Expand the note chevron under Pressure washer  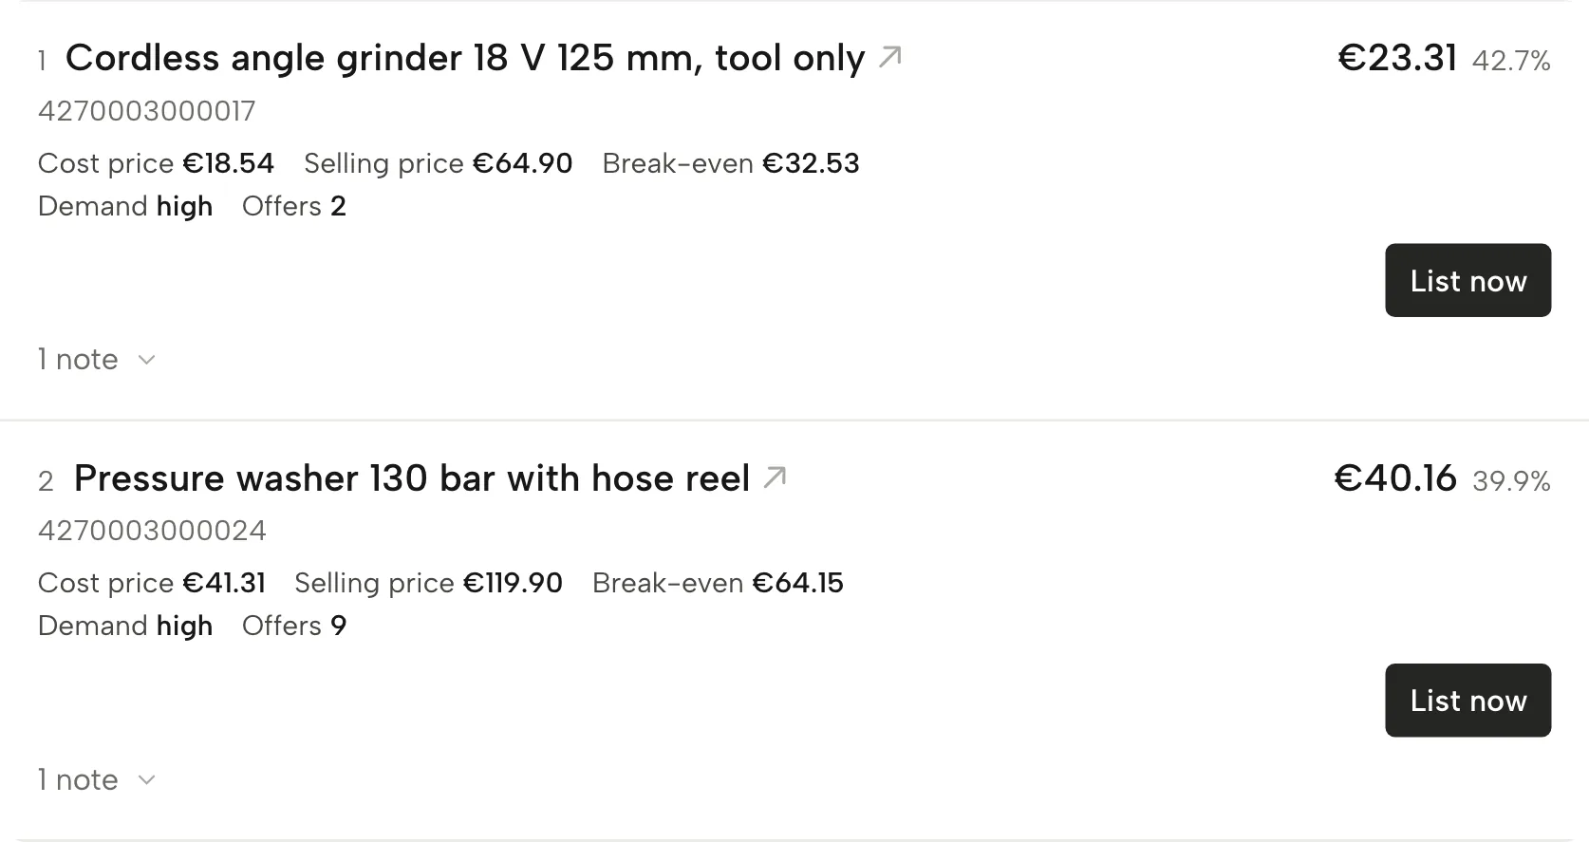(146, 780)
